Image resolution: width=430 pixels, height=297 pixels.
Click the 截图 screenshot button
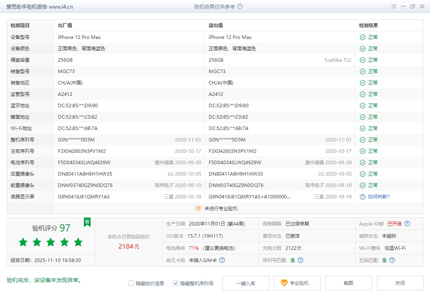[x=348, y=283]
